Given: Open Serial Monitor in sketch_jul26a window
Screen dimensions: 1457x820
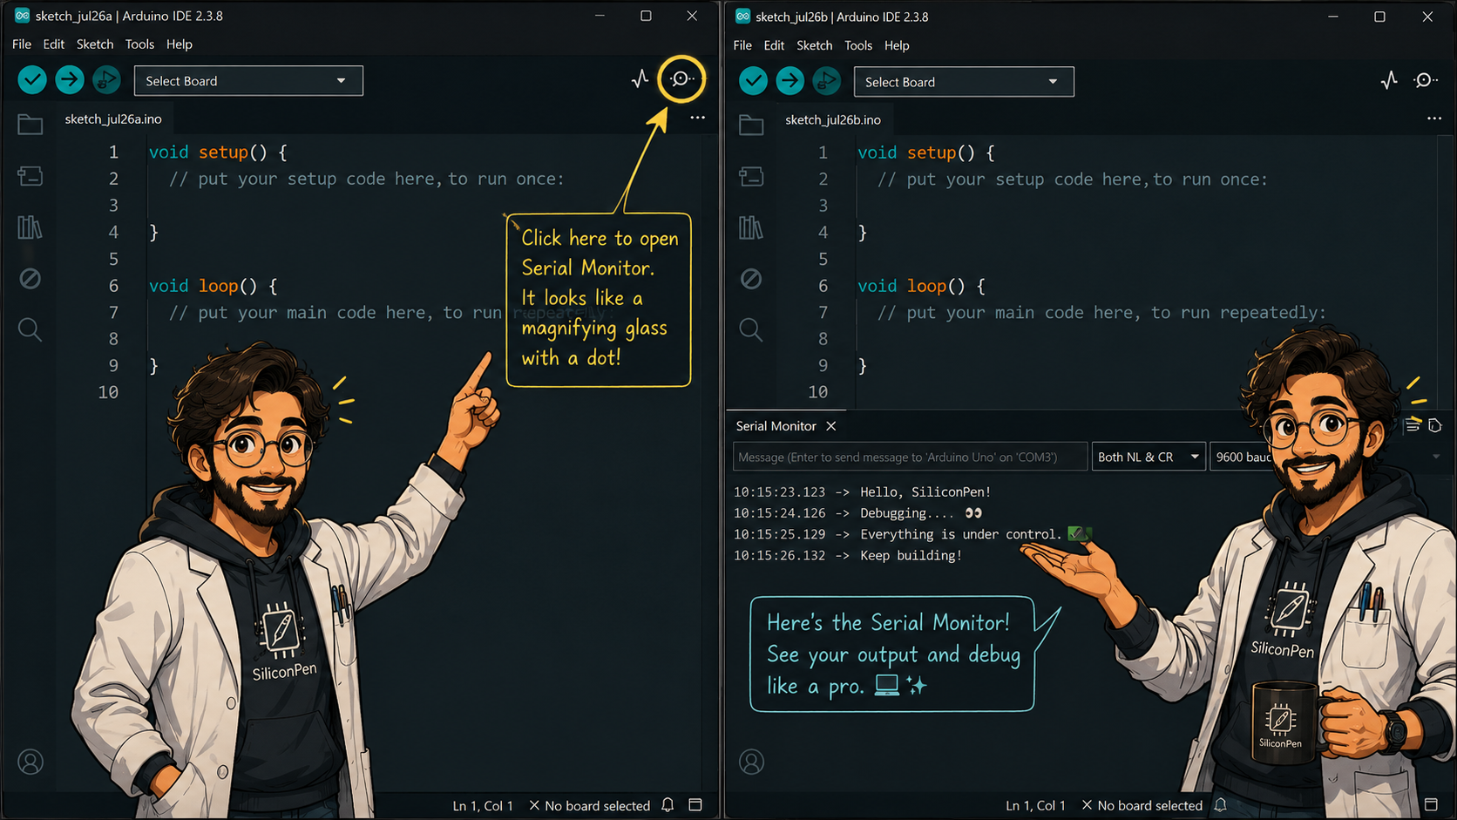Looking at the screenshot, I should [681, 79].
